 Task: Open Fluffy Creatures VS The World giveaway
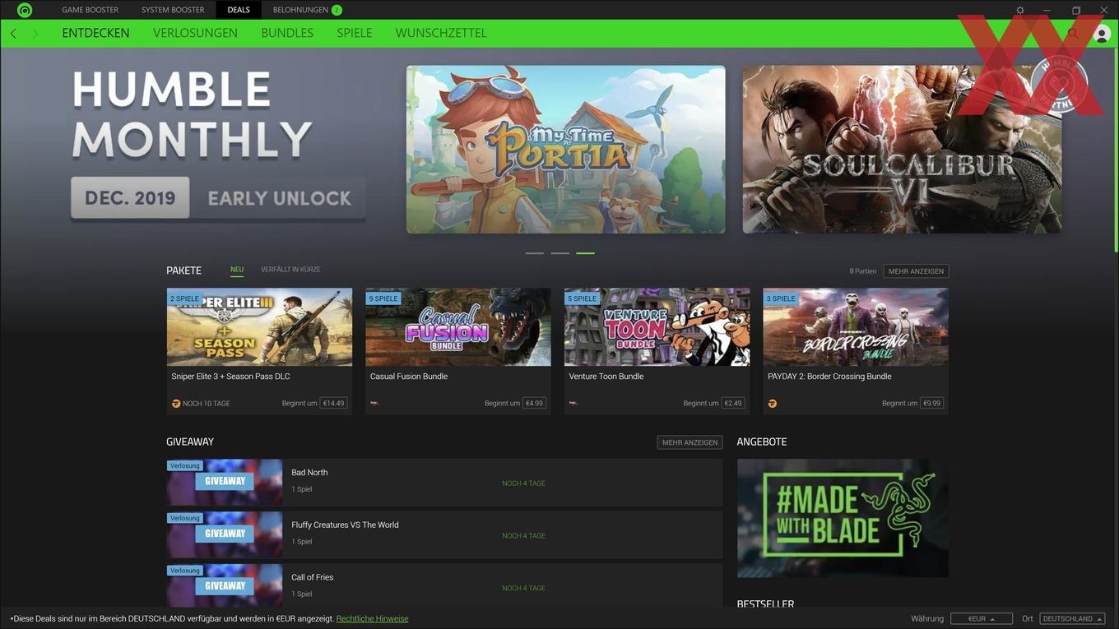click(444, 535)
